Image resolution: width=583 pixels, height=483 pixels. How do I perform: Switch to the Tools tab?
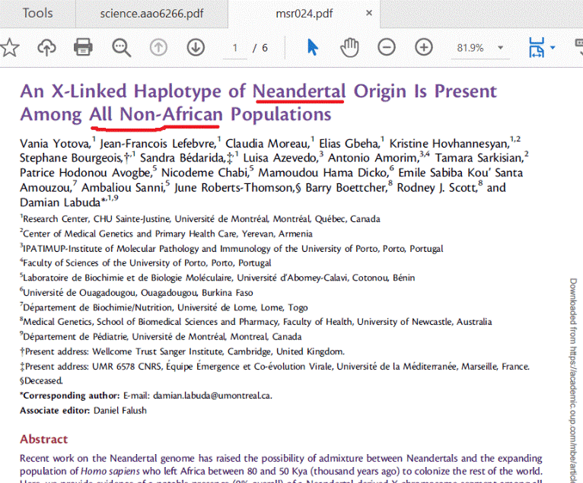[x=37, y=13]
